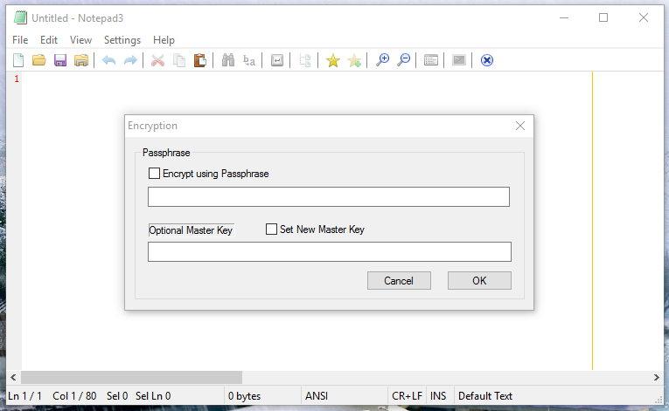This screenshot has height=411, width=669.
Task: Open the View menu
Action: [x=80, y=40]
